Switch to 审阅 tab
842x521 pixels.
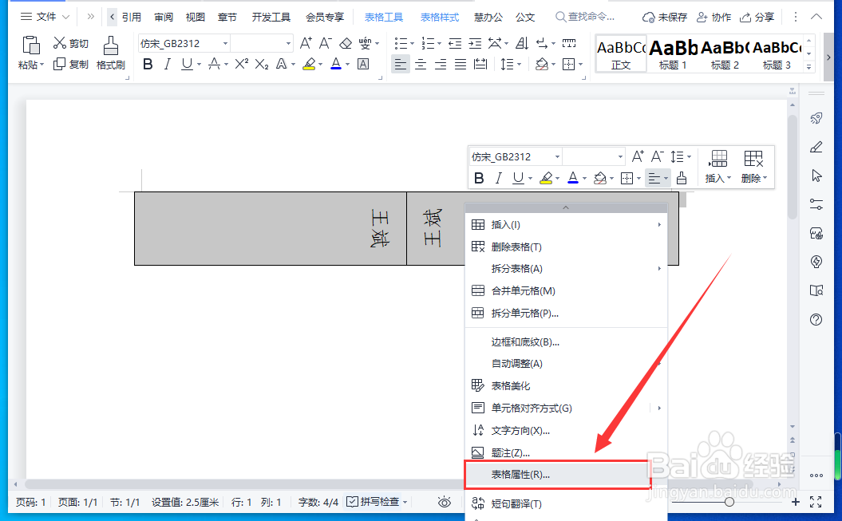pos(164,18)
